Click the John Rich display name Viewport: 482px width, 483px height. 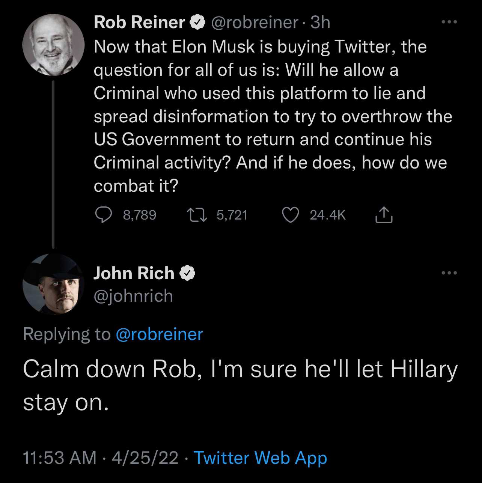tap(134, 273)
